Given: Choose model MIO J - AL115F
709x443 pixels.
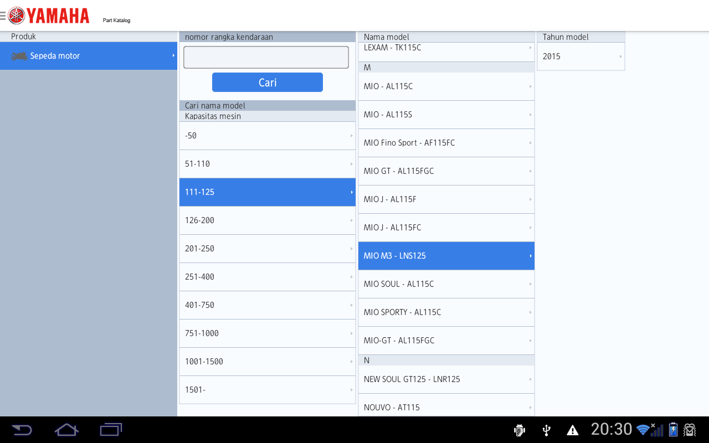Looking at the screenshot, I should tap(446, 199).
